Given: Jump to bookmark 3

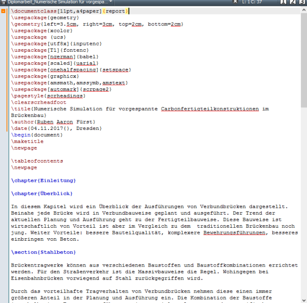Looking at the screenshot, I should (302, 2).
